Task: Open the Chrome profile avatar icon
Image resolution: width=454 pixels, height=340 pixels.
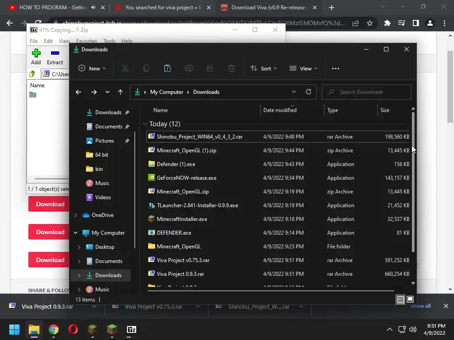Action: click(430, 23)
